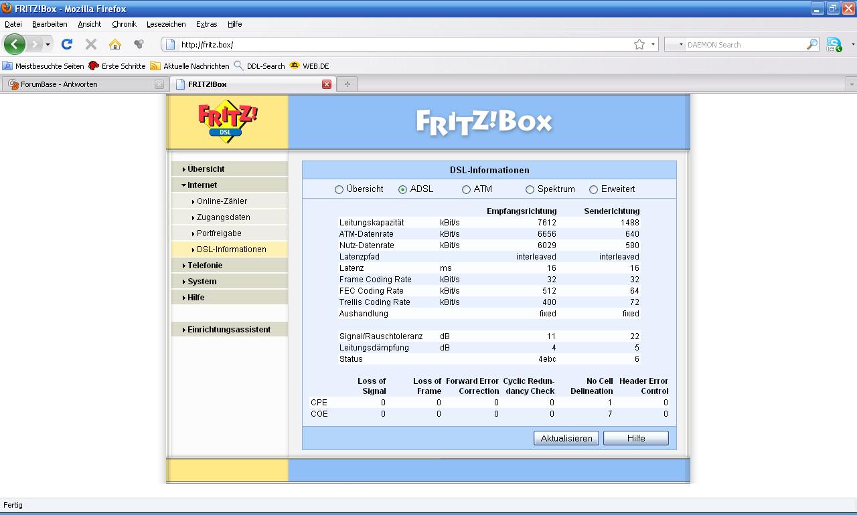Click the Skype toolbar icon
Image resolution: width=857 pixels, height=515 pixels.
[834, 45]
